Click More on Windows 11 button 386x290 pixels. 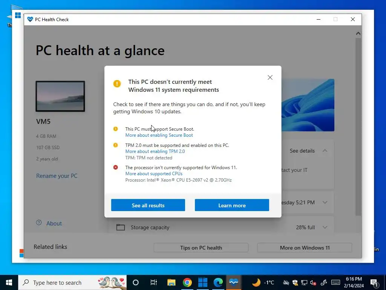click(305, 248)
